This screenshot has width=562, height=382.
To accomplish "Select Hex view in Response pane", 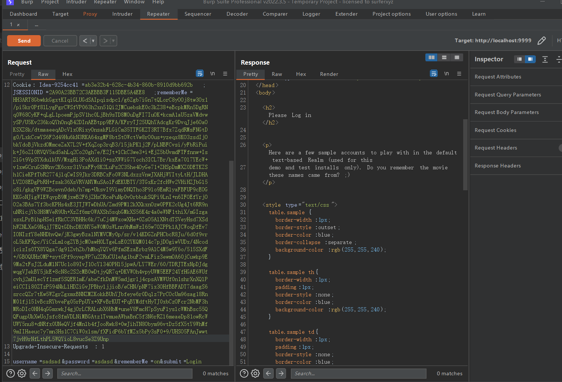I will tap(301, 74).
